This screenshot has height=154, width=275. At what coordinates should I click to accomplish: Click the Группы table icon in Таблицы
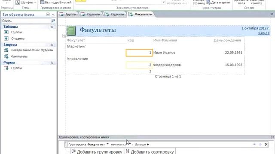[x=6, y=32]
